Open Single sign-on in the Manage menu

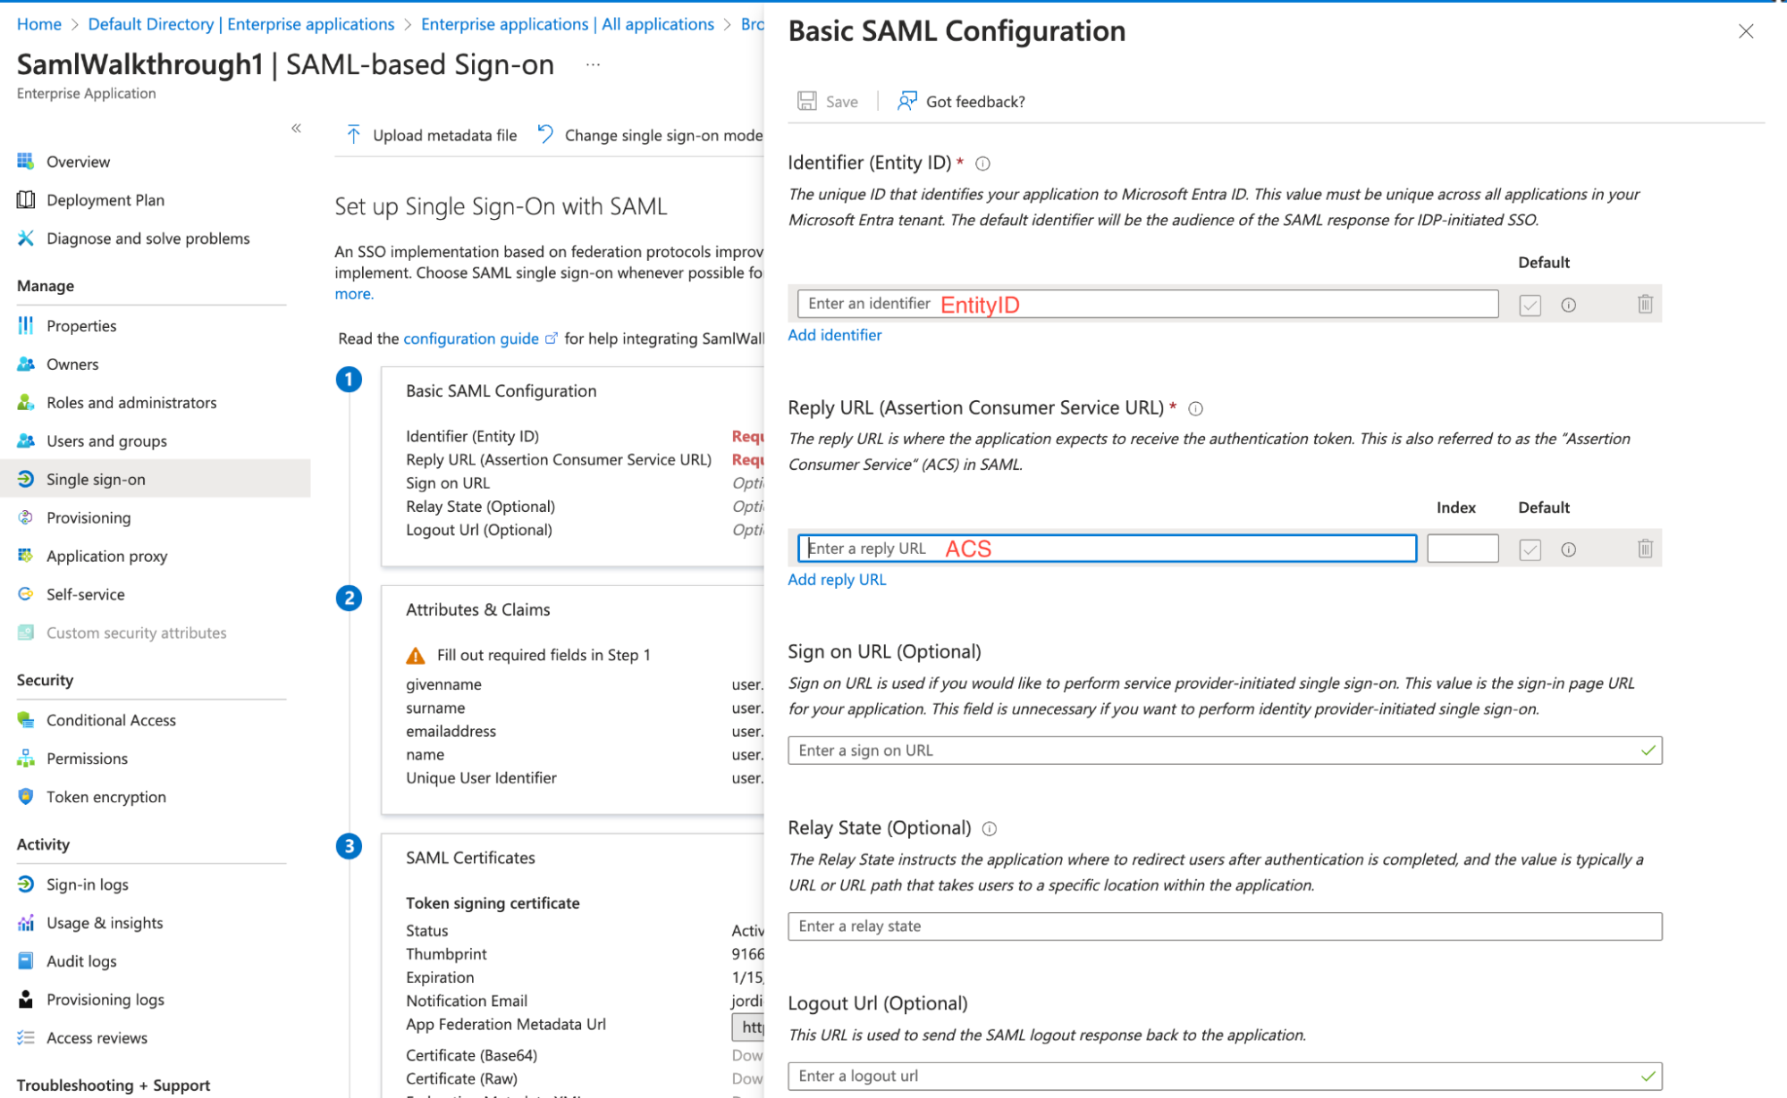pos(156,480)
